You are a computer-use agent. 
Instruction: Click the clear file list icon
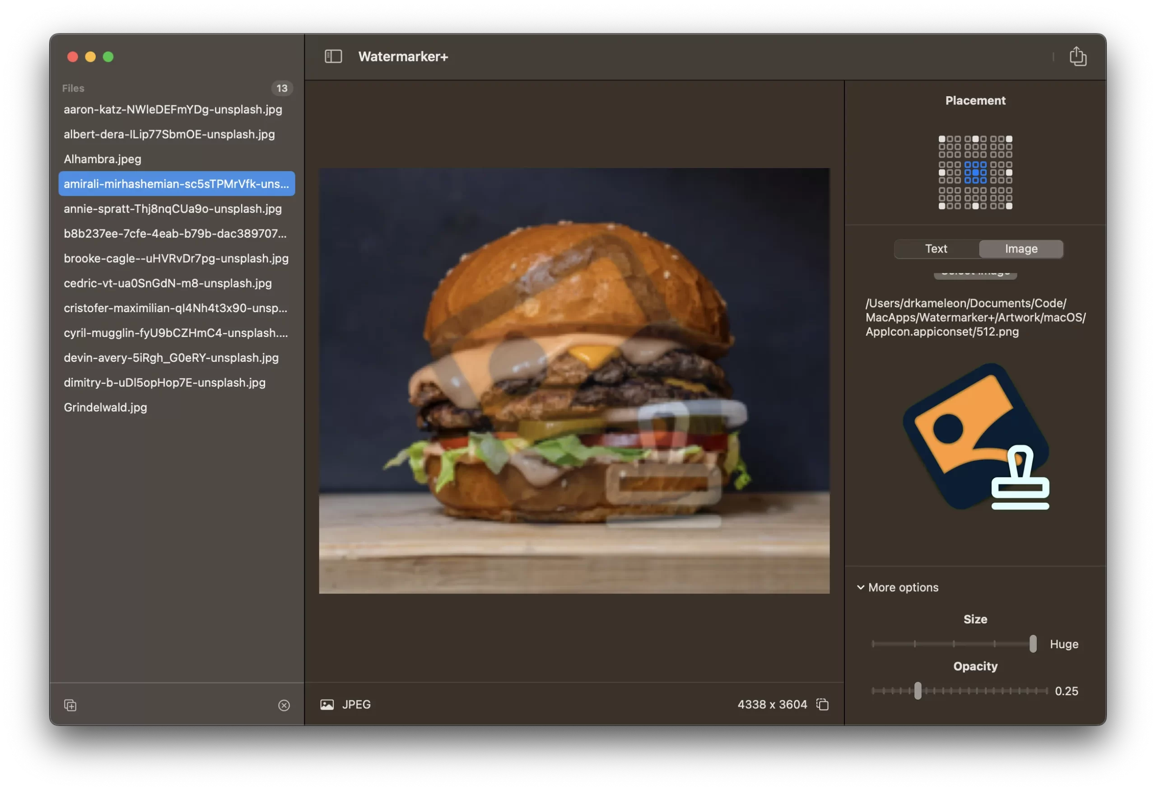[284, 705]
